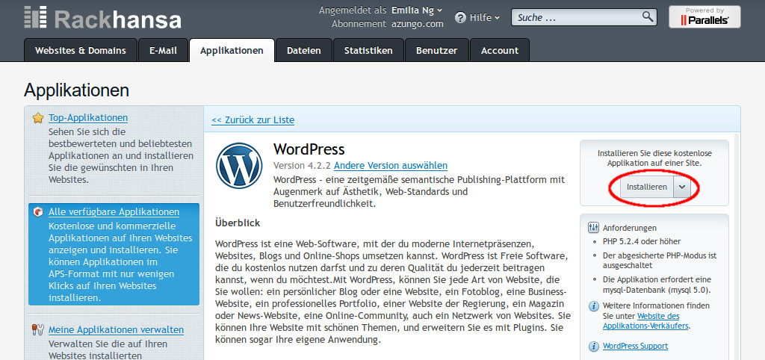
Task: Click the WordPress heading text
Action: pyautogui.click(x=309, y=149)
